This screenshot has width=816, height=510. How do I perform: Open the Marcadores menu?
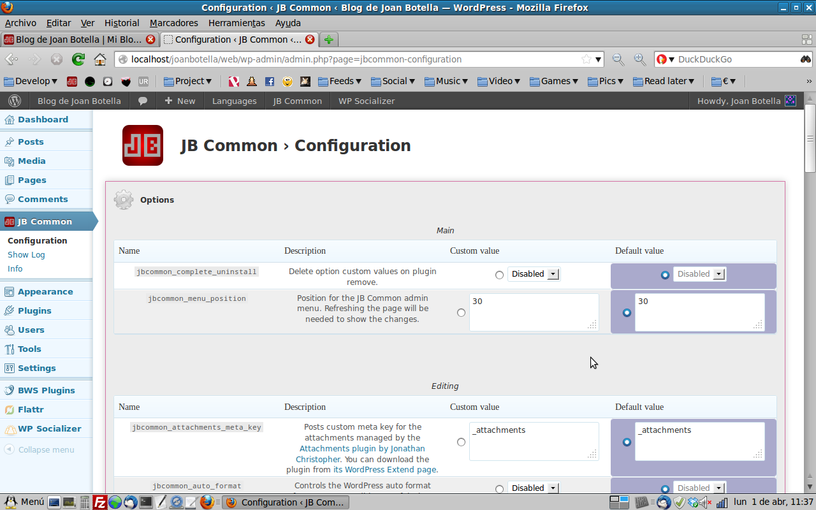pyautogui.click(x=174, y=23)
